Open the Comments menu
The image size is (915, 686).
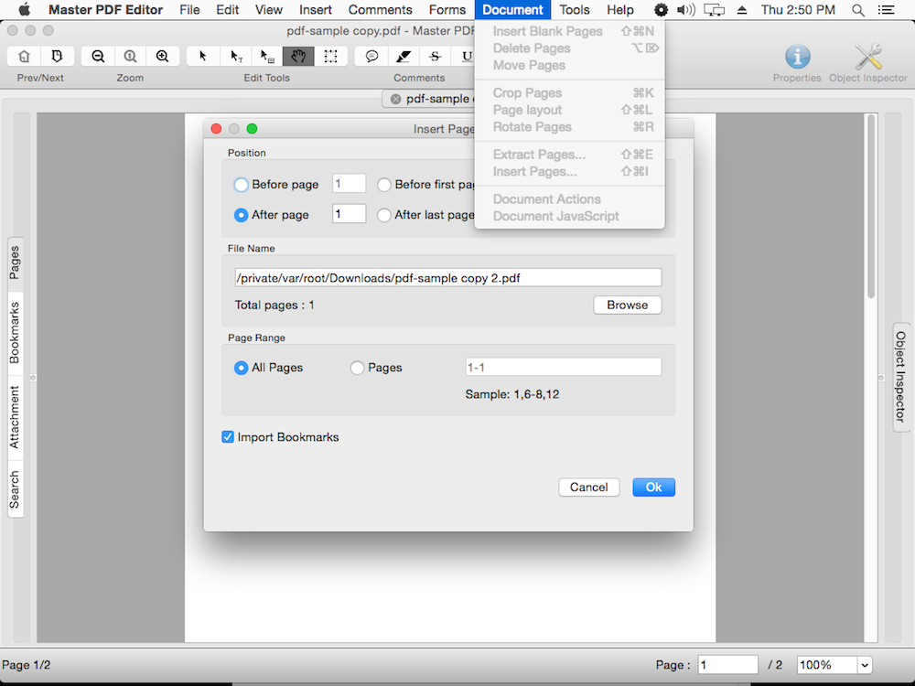click(x=380, y=10)
